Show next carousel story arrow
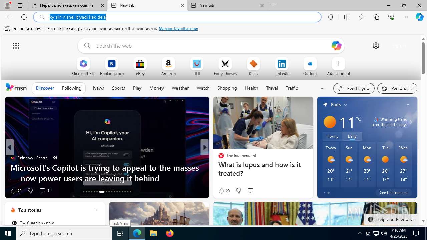The image size is (427, 240). pyautogui.click(x=204, y=147)
